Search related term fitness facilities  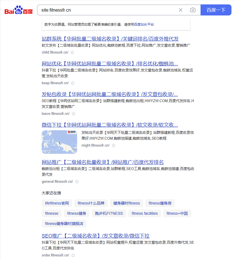(x=144, y=213)
